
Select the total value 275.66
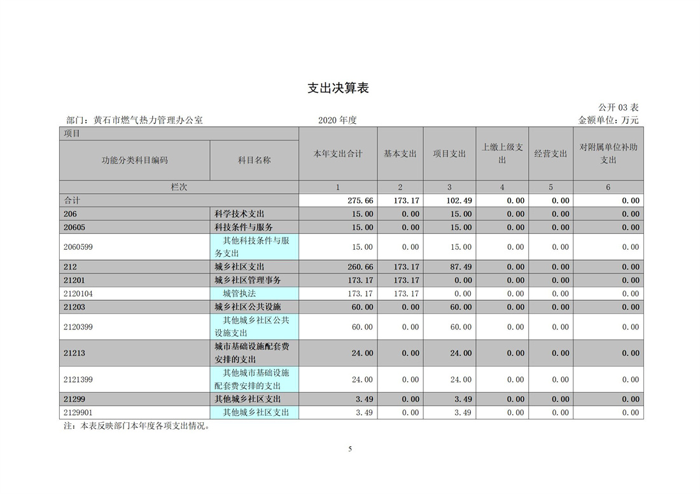coord(360,201)
